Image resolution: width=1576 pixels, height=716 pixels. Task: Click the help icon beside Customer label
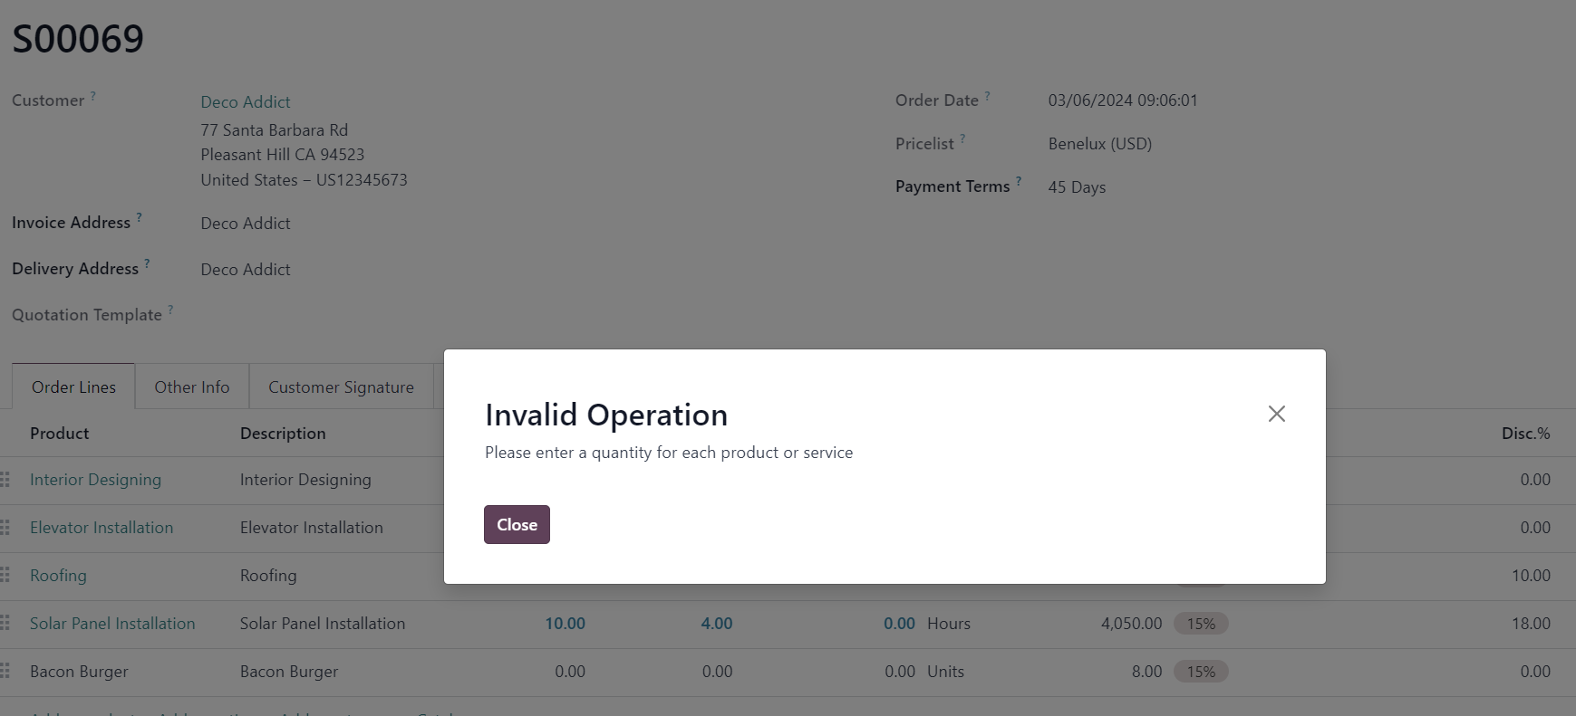92,95
